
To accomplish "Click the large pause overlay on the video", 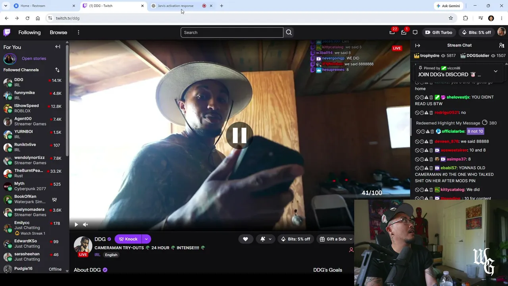I will click(x=239, y=136).
